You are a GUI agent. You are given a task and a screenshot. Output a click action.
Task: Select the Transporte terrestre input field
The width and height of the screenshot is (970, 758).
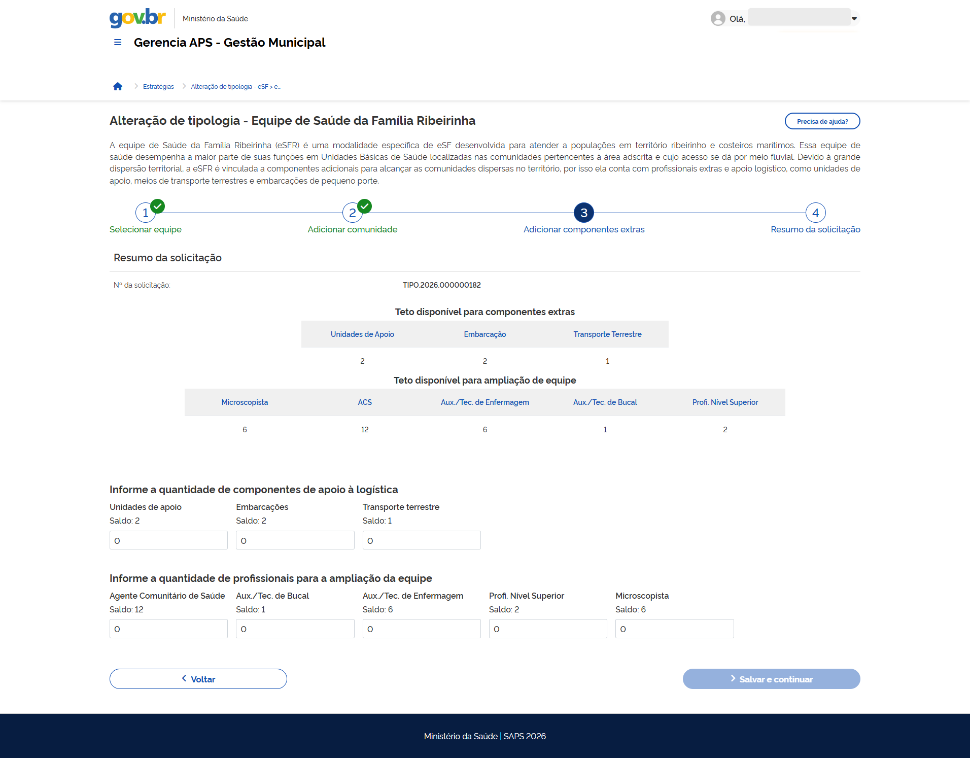click(421, 540)
